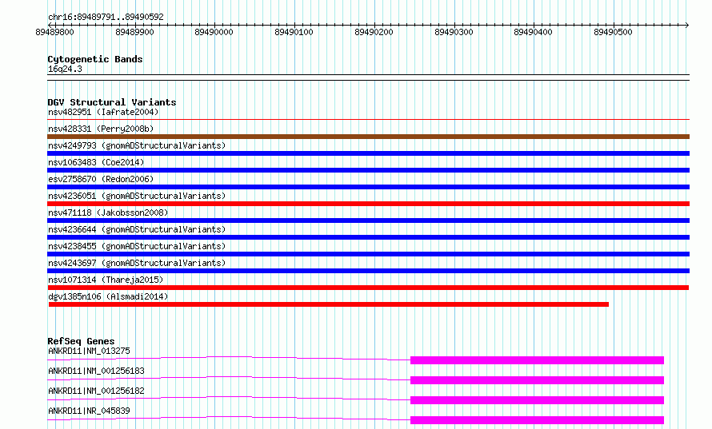
Task: Open dgv1385n106 (Alsmadi2014) label
Action: pyautogui.click(x=108, y=296)
